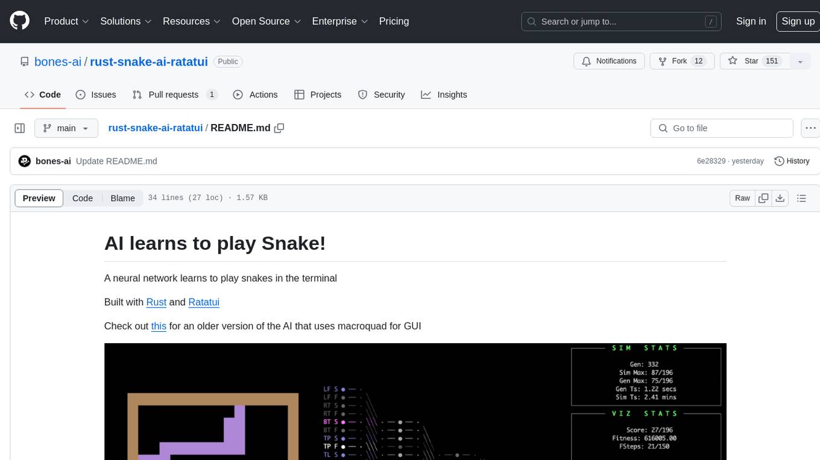Expand the Solutions menu
The image size is (820, 460).
coord(125,21)
